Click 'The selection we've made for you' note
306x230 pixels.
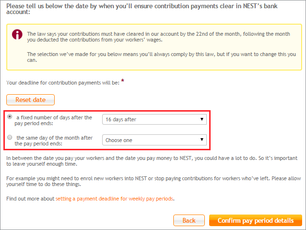click(x=161, y=57)
